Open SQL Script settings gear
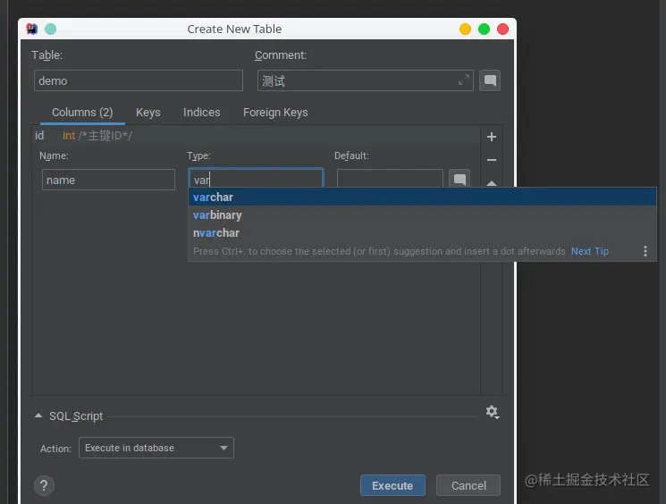Viewport: 666px width, 504px height. coord(493,411)
